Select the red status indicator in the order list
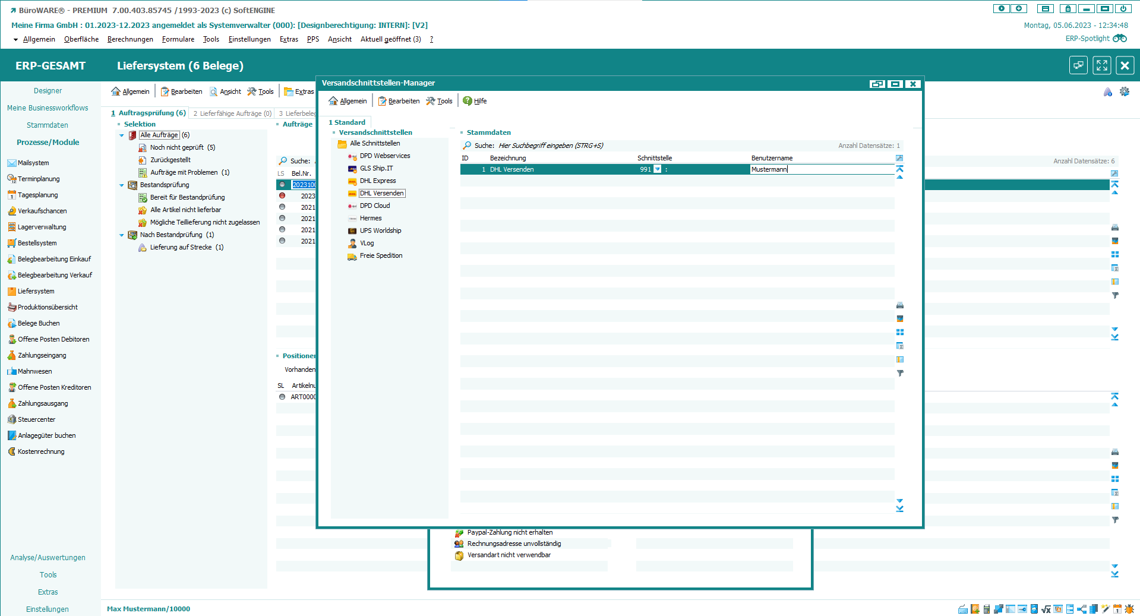 pyautogui.click(x=282, y=195)
